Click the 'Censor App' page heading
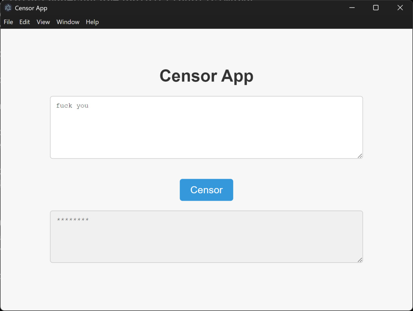Image resolution: width=413 pixels, height=311 pixels. [206, 76]
